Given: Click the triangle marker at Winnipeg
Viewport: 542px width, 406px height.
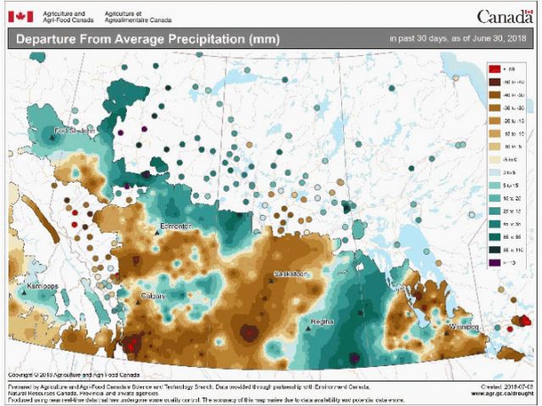Looking at the screenshot, I should click(446, 333).
